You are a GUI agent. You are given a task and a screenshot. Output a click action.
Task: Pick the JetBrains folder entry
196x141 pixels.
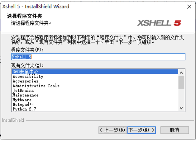click(x=95, y=90)
